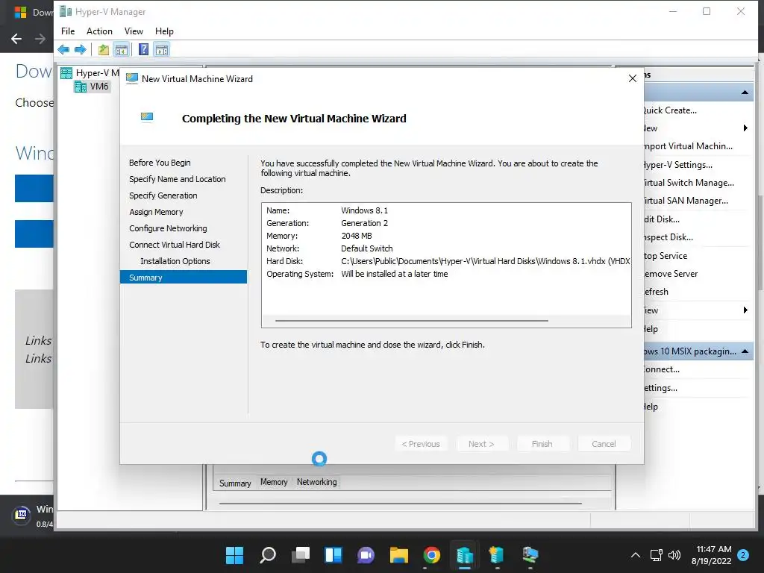This screenshot has height=573, width=764.
Task: Collapse the server actions section header arrow
Action: click(x=745, y=93)
